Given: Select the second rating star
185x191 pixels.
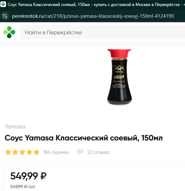Looking at the screenshot, I should 15,152.
